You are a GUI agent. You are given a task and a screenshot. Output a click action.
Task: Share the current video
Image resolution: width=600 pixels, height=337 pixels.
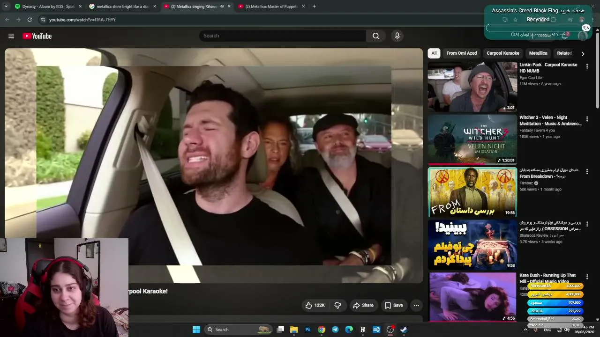point(363,305)
